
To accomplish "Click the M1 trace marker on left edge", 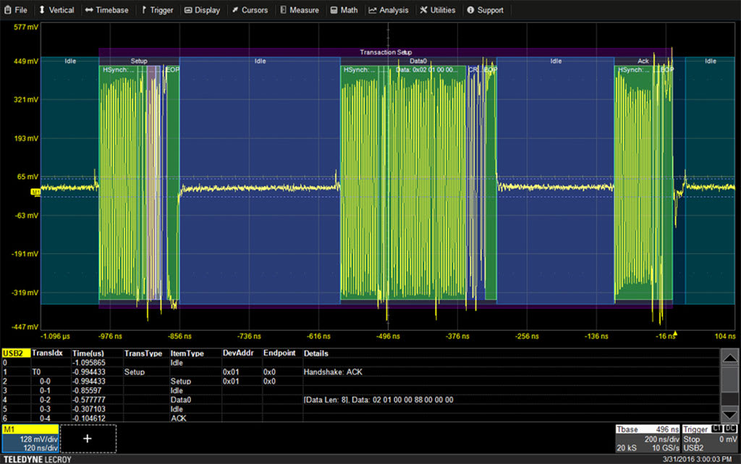I will tap(35, 192).
